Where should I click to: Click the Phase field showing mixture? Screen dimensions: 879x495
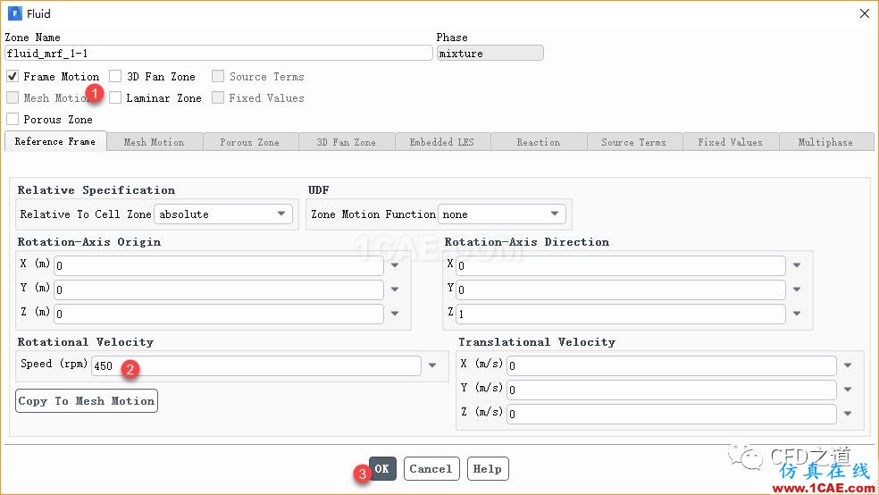tap(490, 54)
